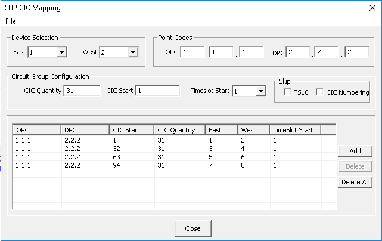The height and width of the screenshot is (241, 382).
Task: Click the CIC Quantity input field
Action: (82, 91)
